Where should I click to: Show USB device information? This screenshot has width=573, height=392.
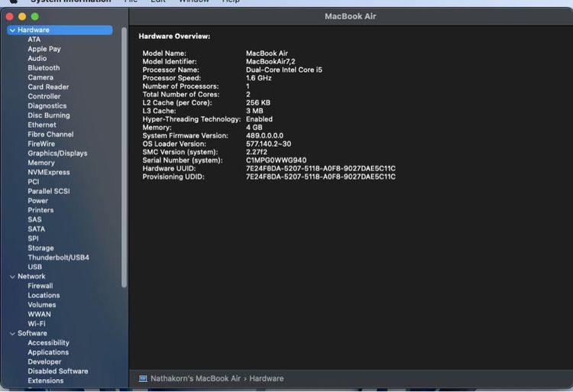[34, 267]
